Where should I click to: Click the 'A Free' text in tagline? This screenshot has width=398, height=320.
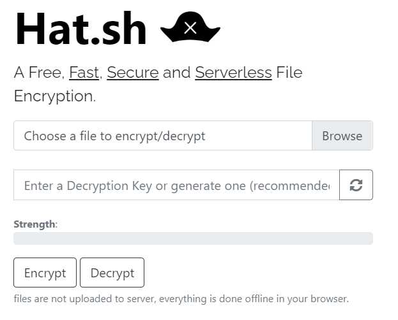click(38, 73)
